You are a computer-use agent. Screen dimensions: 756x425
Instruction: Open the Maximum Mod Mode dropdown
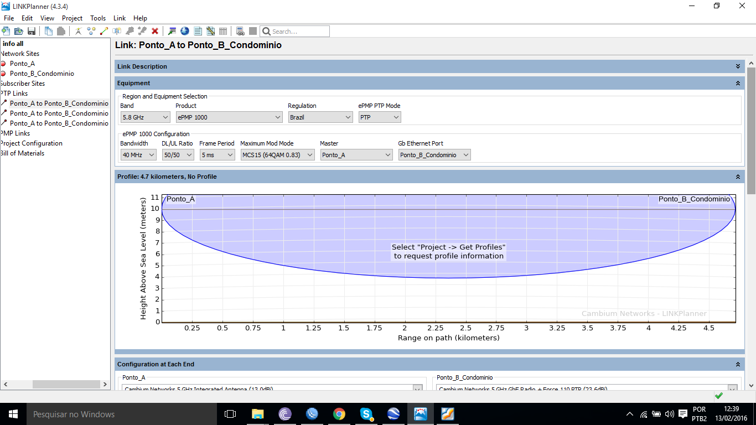tap(277, 155)
